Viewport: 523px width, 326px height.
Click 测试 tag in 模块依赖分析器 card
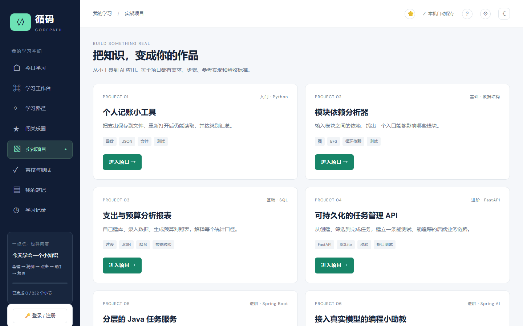pos(374,141)
